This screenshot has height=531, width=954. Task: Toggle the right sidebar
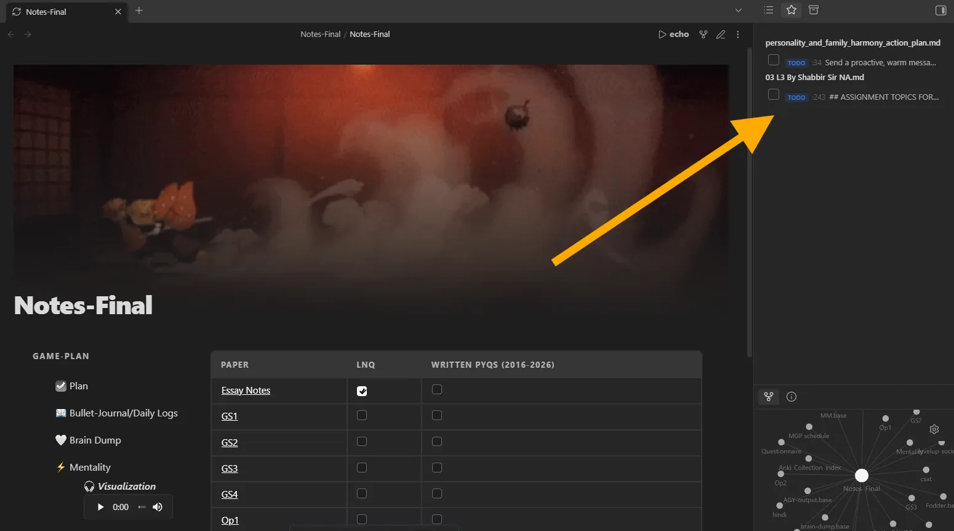click(x=940, y=10)
